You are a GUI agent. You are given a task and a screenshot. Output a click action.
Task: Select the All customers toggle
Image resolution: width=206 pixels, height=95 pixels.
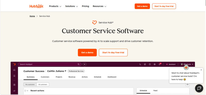coord(43,84)
